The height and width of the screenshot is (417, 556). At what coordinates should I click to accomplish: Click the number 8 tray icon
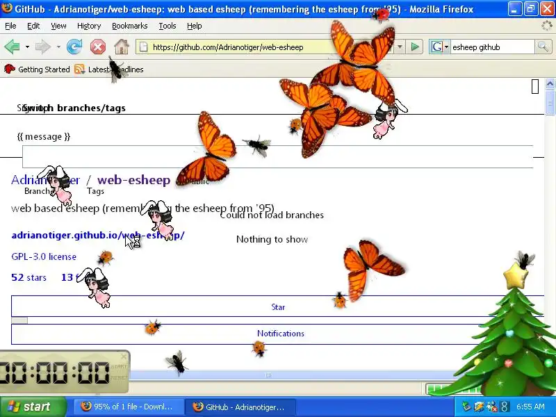pos(504,407)
